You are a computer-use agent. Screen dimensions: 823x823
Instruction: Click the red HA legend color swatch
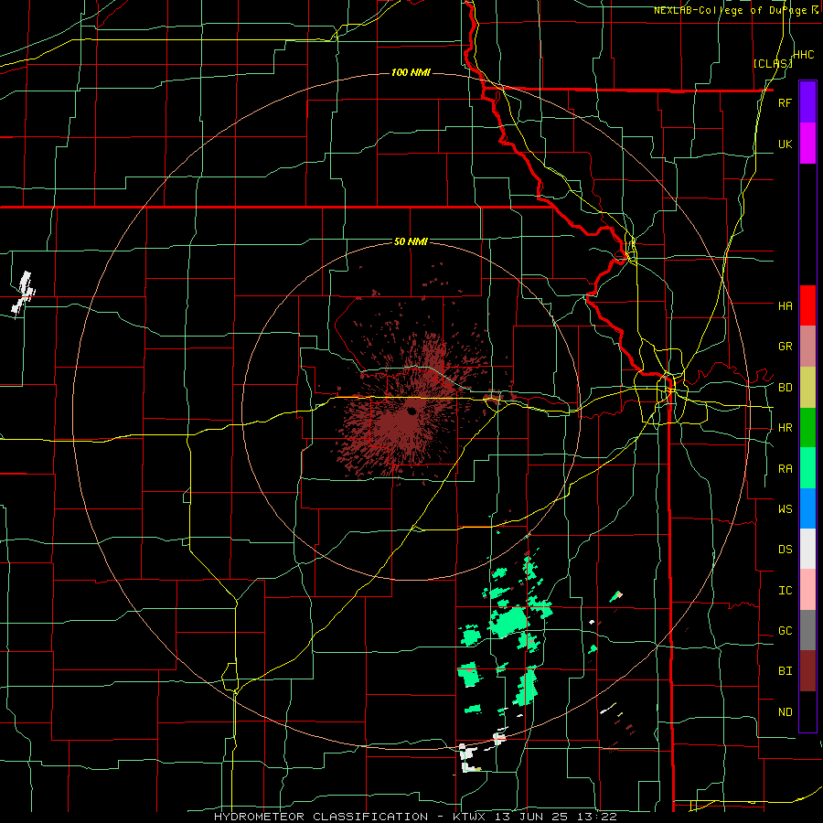click(x=807, y=305)
